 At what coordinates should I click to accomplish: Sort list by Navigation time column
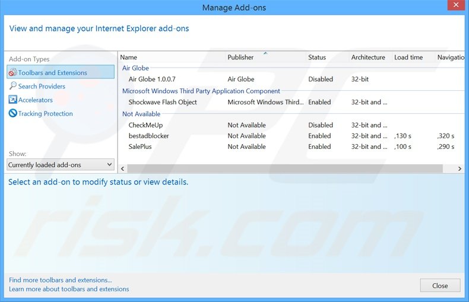[450, 57]
